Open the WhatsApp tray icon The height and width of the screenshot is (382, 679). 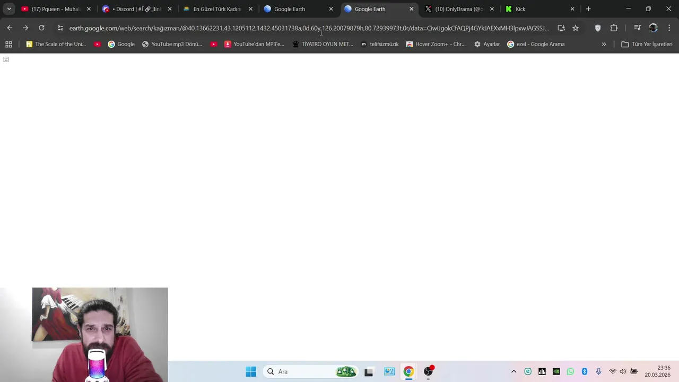coord(570,371)
